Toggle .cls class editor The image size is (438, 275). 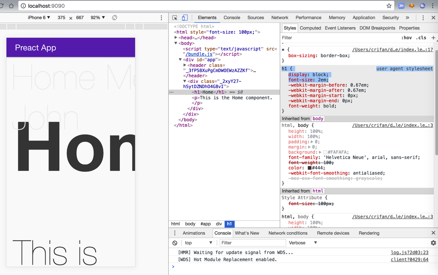coord(421,38)
